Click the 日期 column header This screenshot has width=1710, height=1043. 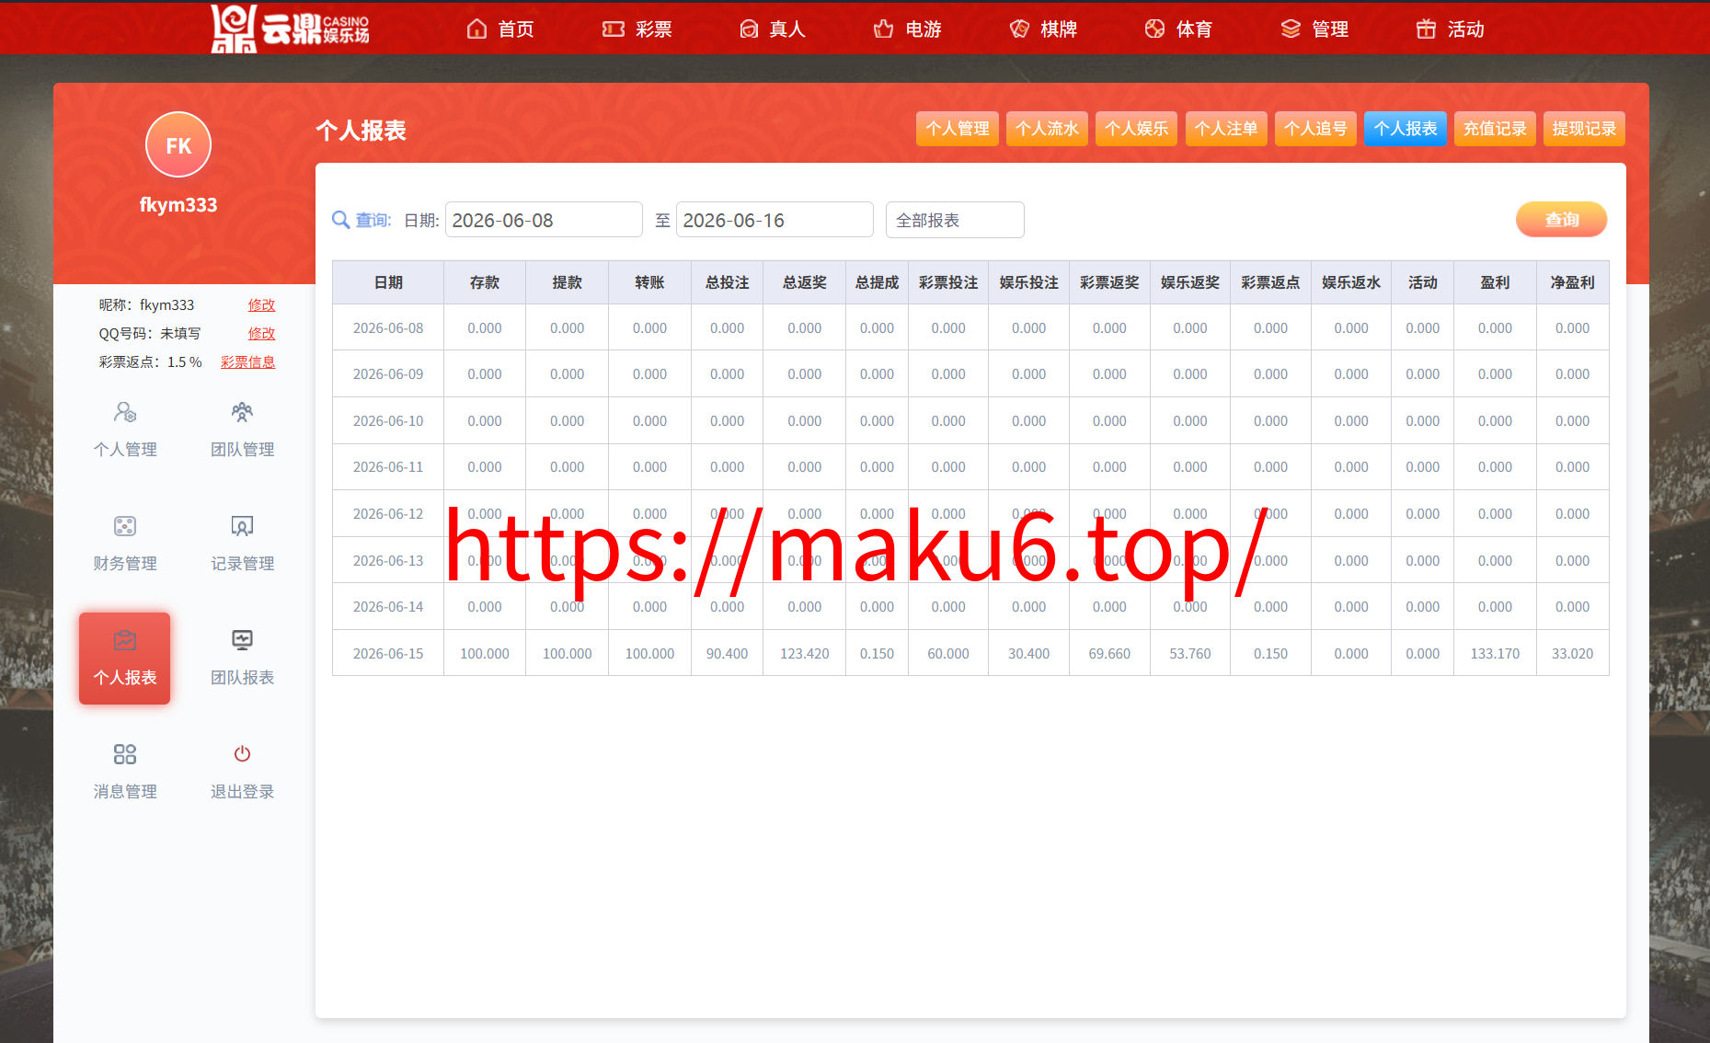388,282
